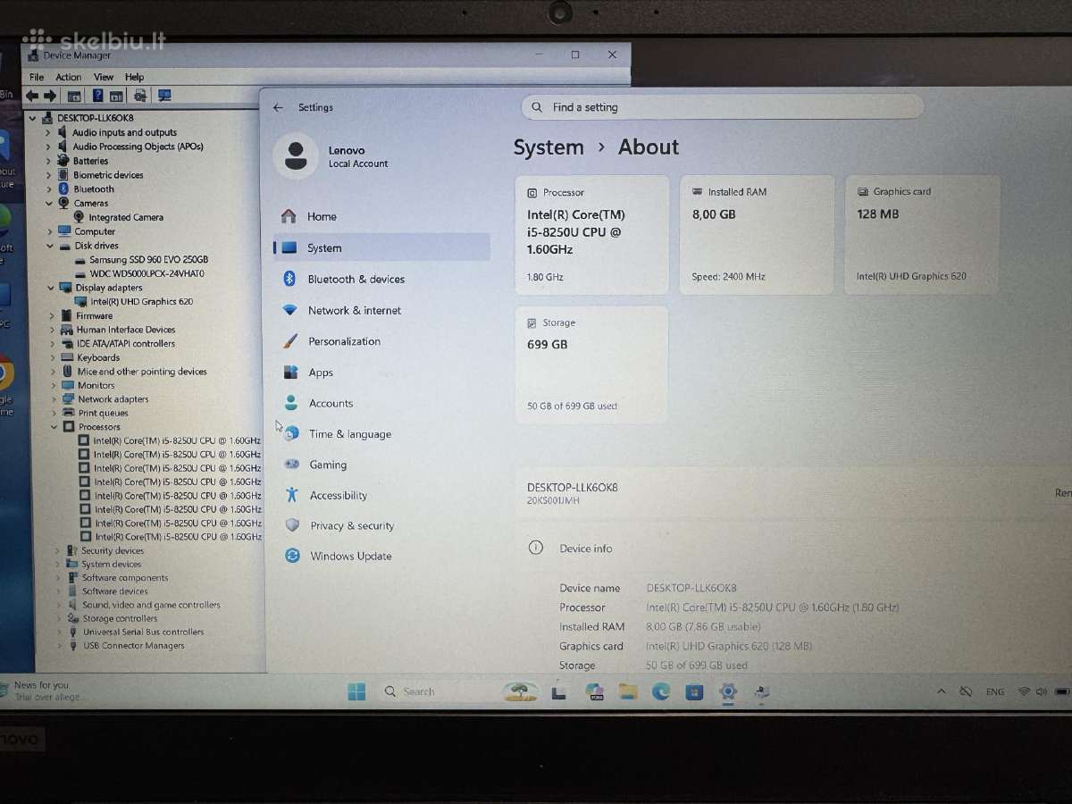Show hidden tray icons chevron
The height and width of the screenshot is (804, 1072).
coord(941,691)
